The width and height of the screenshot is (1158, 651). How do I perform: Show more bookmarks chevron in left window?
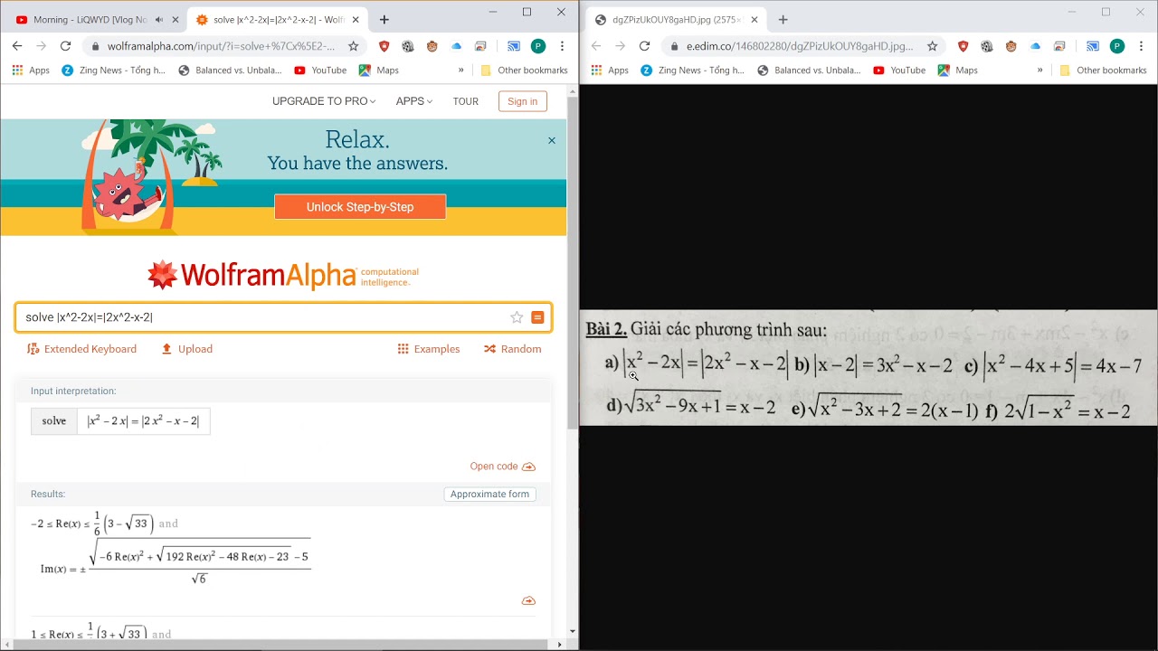click(461, 70)
